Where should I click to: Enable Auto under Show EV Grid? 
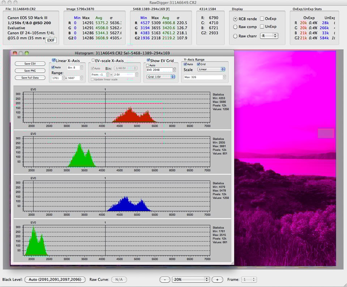click(147, 65)
